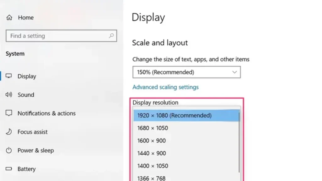The height and width of the screenshot is (181, 322).
Task: Click the Scale and layout heading
Action: click(160, 43)
